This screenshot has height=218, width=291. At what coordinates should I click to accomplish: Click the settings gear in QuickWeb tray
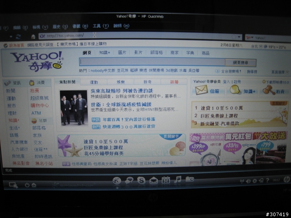pyautogui.click(x=255, y=181)
